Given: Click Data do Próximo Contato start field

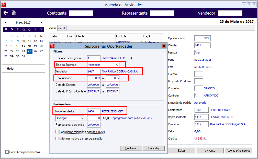Looking at the screenshot, I should [94, 91].
